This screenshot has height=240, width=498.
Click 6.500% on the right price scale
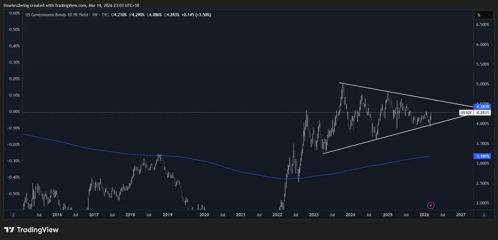tap(483, 25)
